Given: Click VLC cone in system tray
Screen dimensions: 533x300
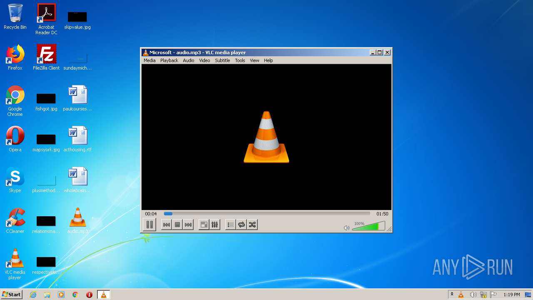Looking at the screenshot, I should click(461, 295).
